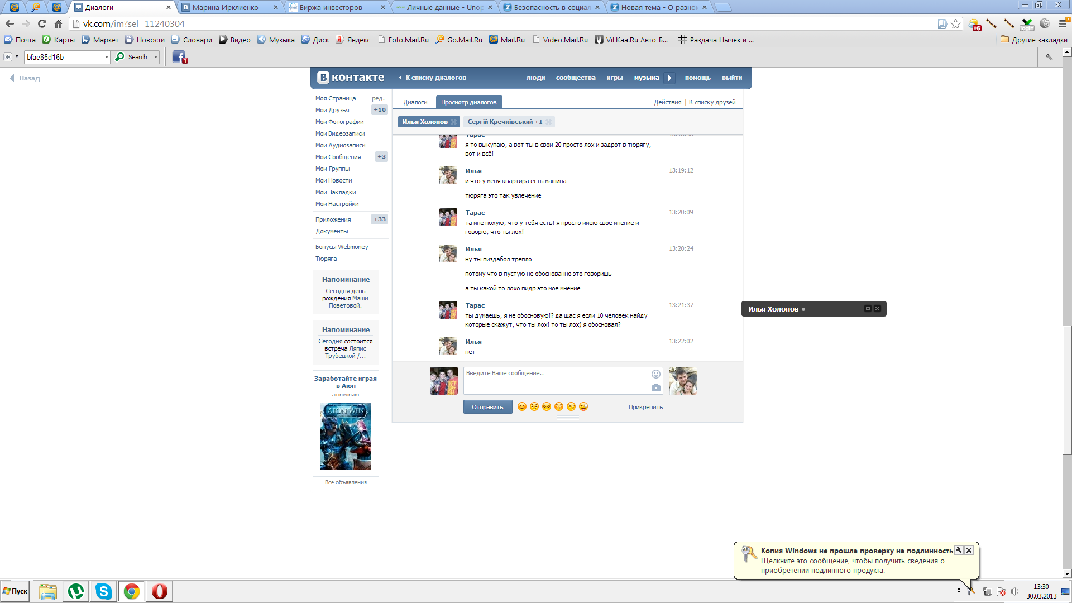Click volume icon in system tray

tap(1014, 591)
